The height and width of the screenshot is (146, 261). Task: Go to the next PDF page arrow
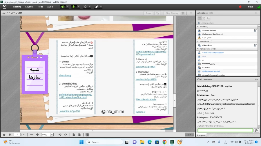(9, 134)
